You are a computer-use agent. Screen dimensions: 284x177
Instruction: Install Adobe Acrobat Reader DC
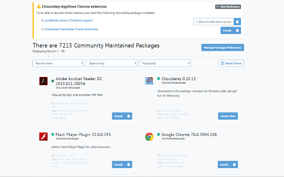point(122,116)
